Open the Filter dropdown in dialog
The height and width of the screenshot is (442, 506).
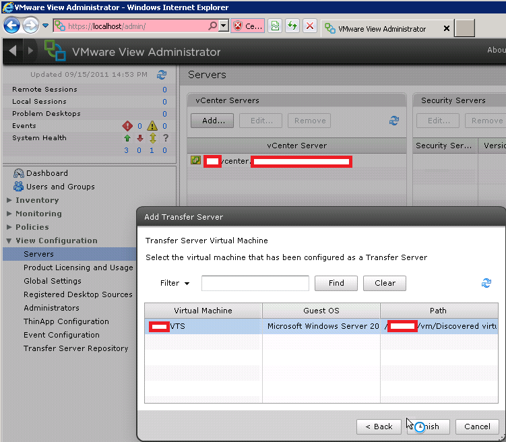coord(175,283)
